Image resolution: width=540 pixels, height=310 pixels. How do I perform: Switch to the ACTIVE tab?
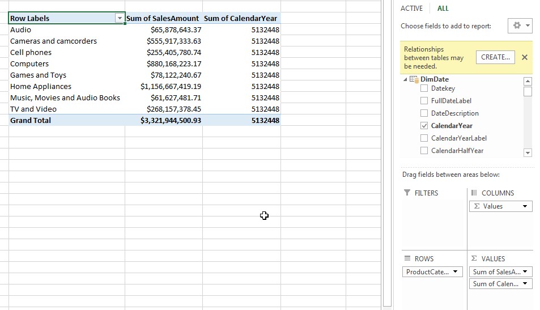[411, 9]
